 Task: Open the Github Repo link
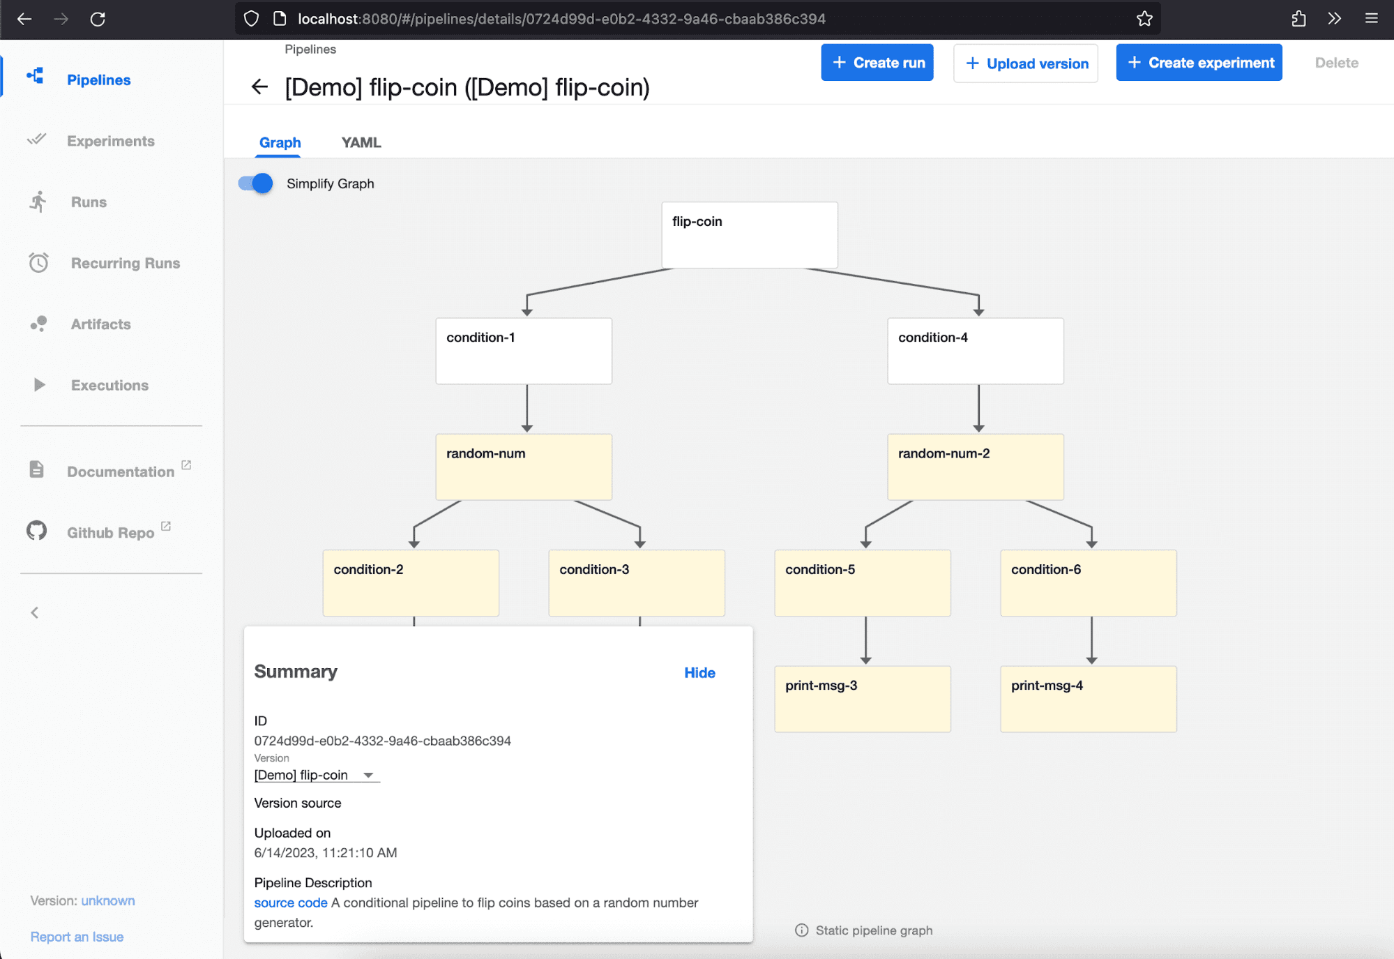tap(112, 532)
